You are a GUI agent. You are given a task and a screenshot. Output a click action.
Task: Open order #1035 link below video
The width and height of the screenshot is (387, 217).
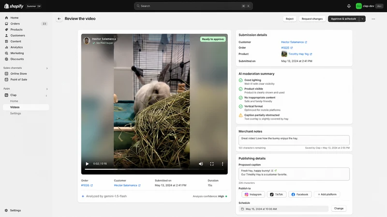(x=87, y=185)
